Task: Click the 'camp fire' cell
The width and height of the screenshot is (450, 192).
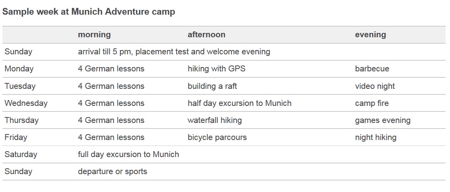Action: point(372,103)
